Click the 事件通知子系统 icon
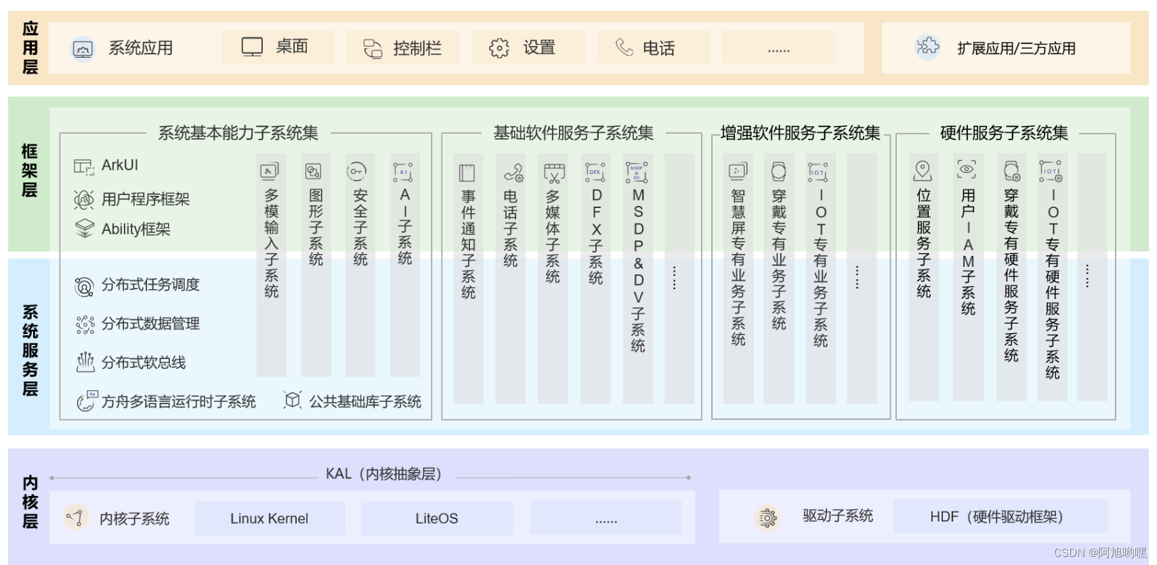The image size is (1157, 565). coord(467,173)
